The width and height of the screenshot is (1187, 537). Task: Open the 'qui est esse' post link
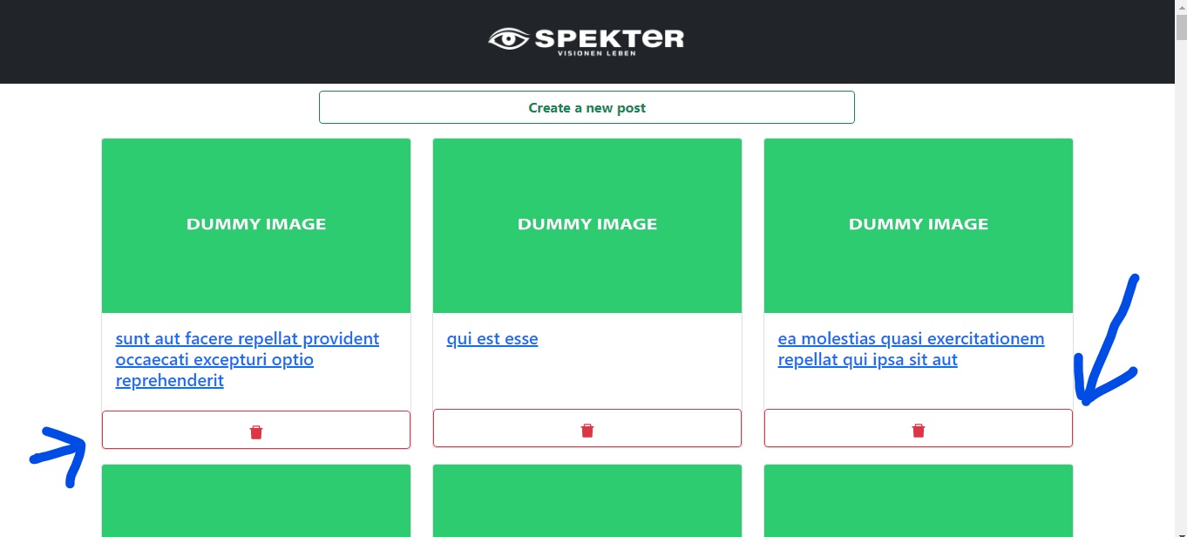tap(492, 338)
